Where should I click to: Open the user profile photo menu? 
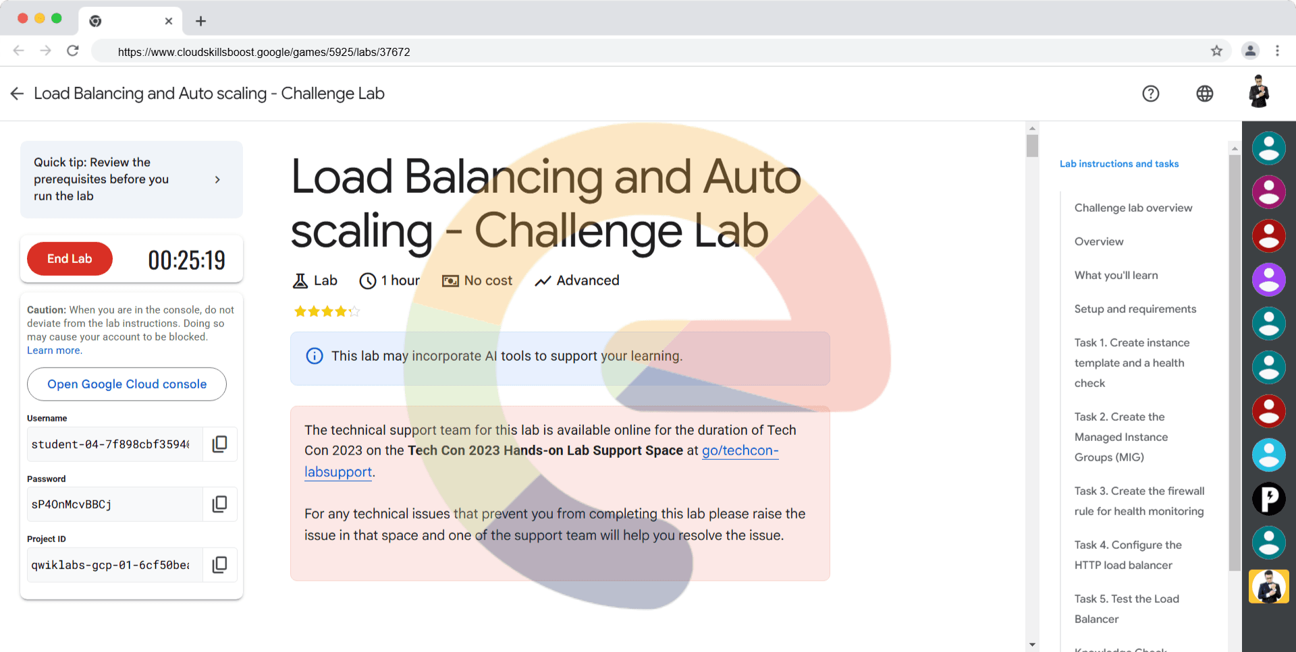(x=1258, y=92)
